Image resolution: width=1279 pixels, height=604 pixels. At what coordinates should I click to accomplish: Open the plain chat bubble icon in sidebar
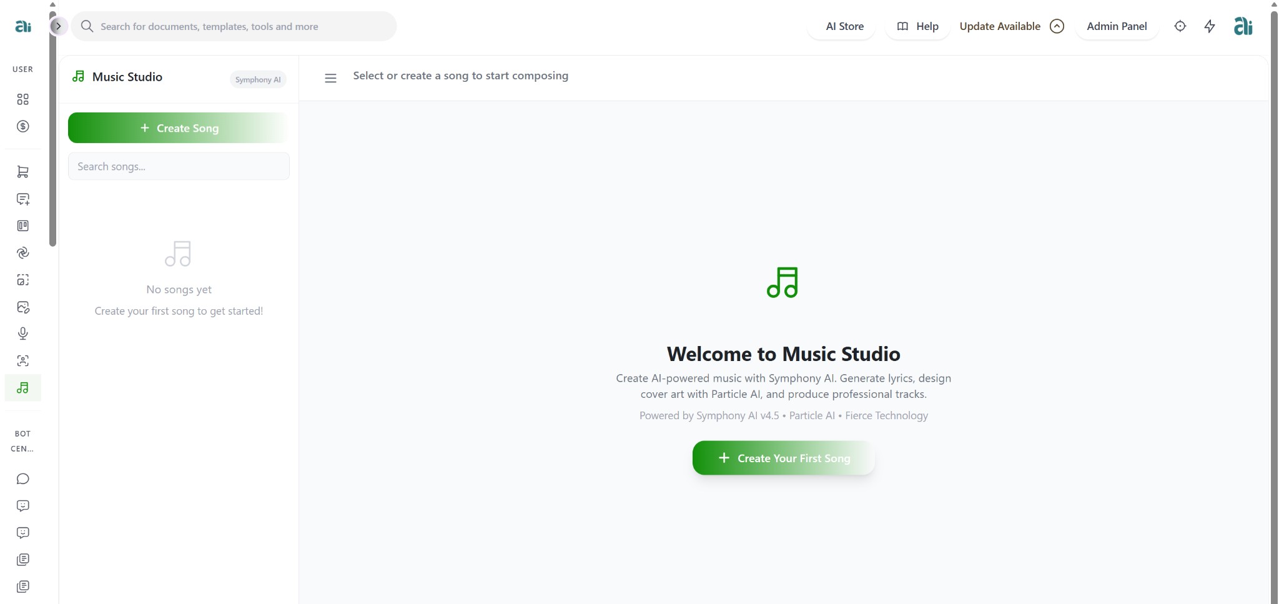[23, 478]
